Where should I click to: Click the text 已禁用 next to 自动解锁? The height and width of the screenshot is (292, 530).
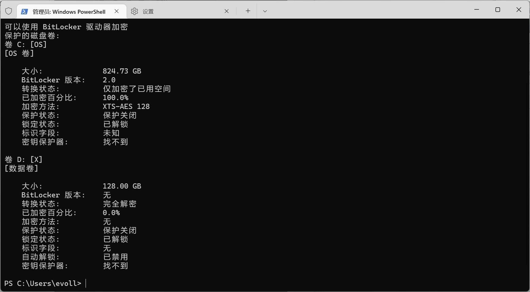pyautogui.click(x=115, y=257)
